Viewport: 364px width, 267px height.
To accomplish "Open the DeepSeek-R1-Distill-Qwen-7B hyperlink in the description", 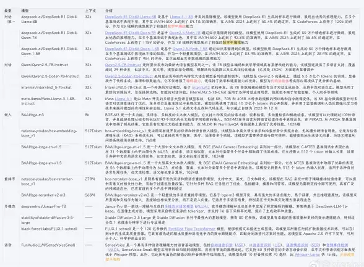I will (x=130, y=33).
